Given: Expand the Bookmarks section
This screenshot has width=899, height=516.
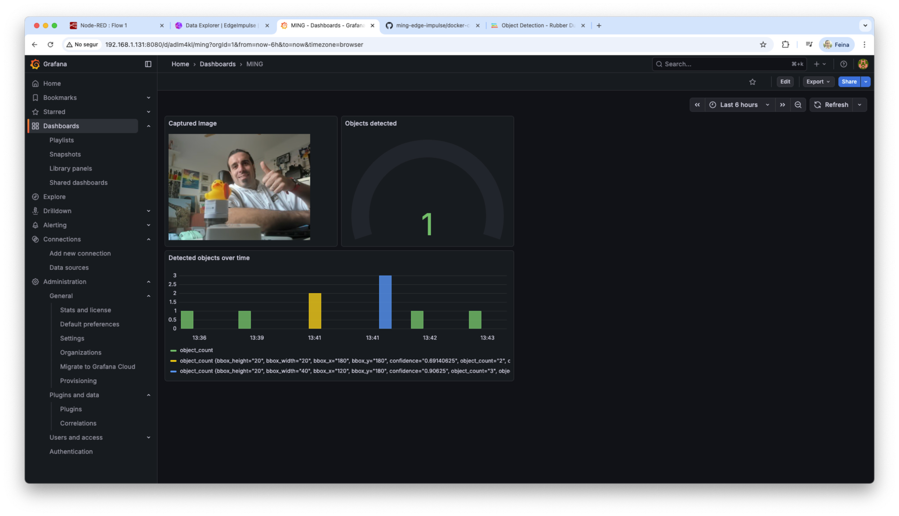Looking at the screenshot, I should [x=148, y=98].
